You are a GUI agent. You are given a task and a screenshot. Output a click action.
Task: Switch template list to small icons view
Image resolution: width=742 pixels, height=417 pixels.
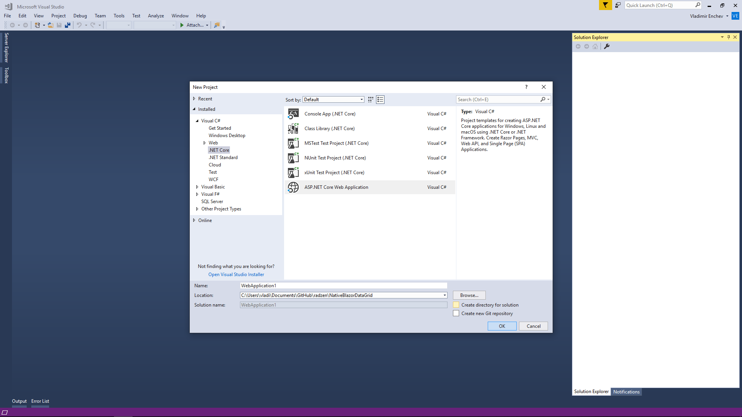click(371, 100)
